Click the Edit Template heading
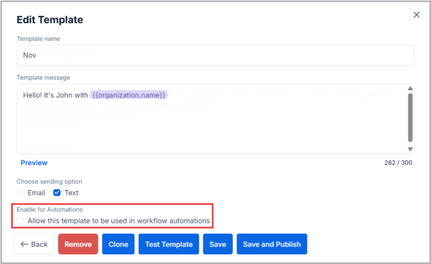Screen dimensions: 431x264 (x=50, y=19)
